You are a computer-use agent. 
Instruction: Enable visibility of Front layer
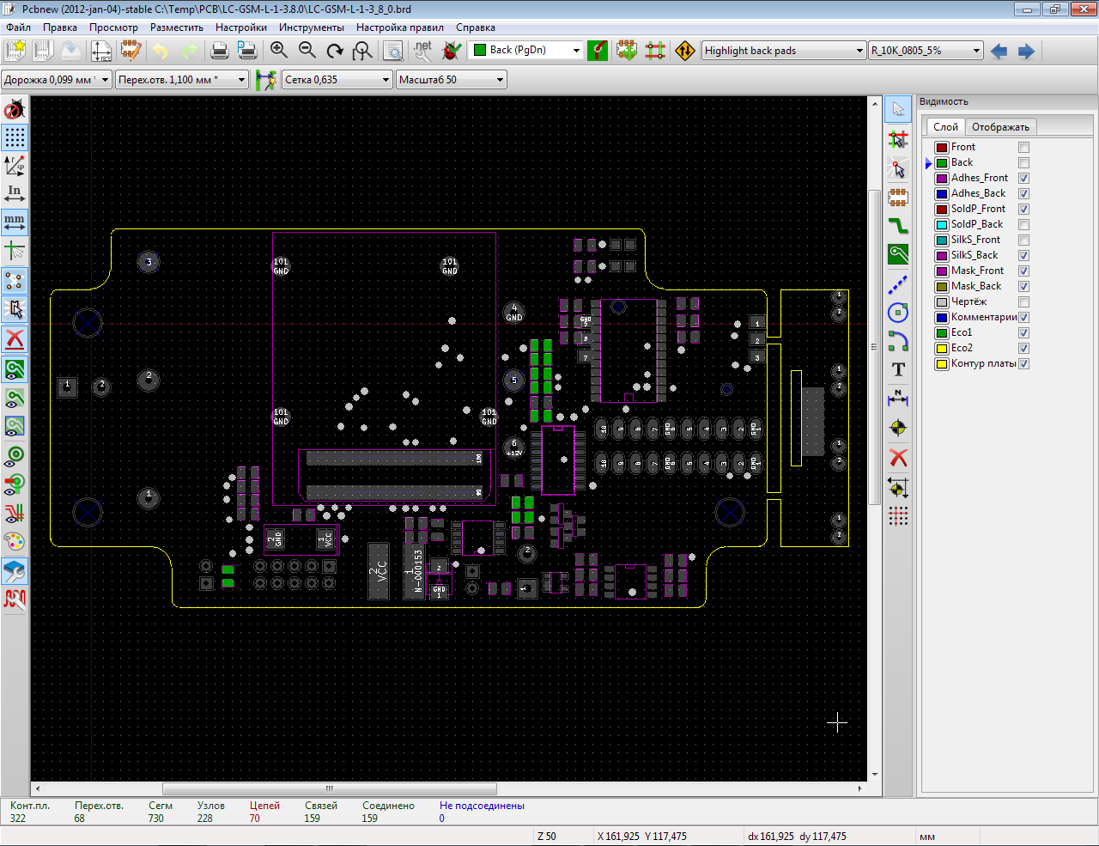pos(1023,147)
